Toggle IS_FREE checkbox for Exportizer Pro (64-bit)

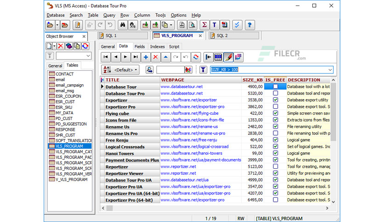[276, 200]
